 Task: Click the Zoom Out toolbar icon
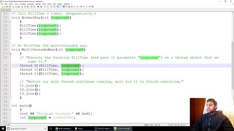48,7
